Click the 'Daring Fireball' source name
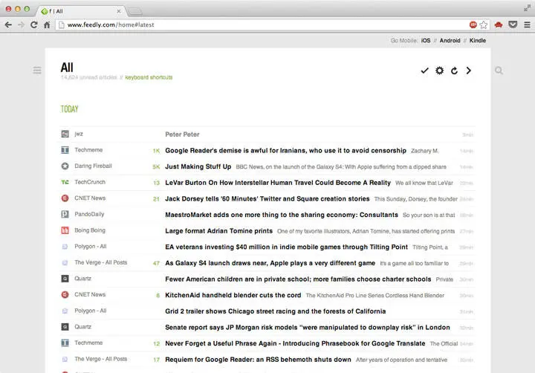Viewport: 535px width, 373px height. 93,166
